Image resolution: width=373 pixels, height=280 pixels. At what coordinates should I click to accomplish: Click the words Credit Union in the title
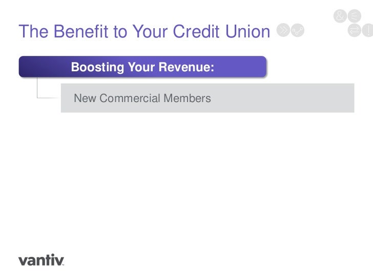pos(221,31)
